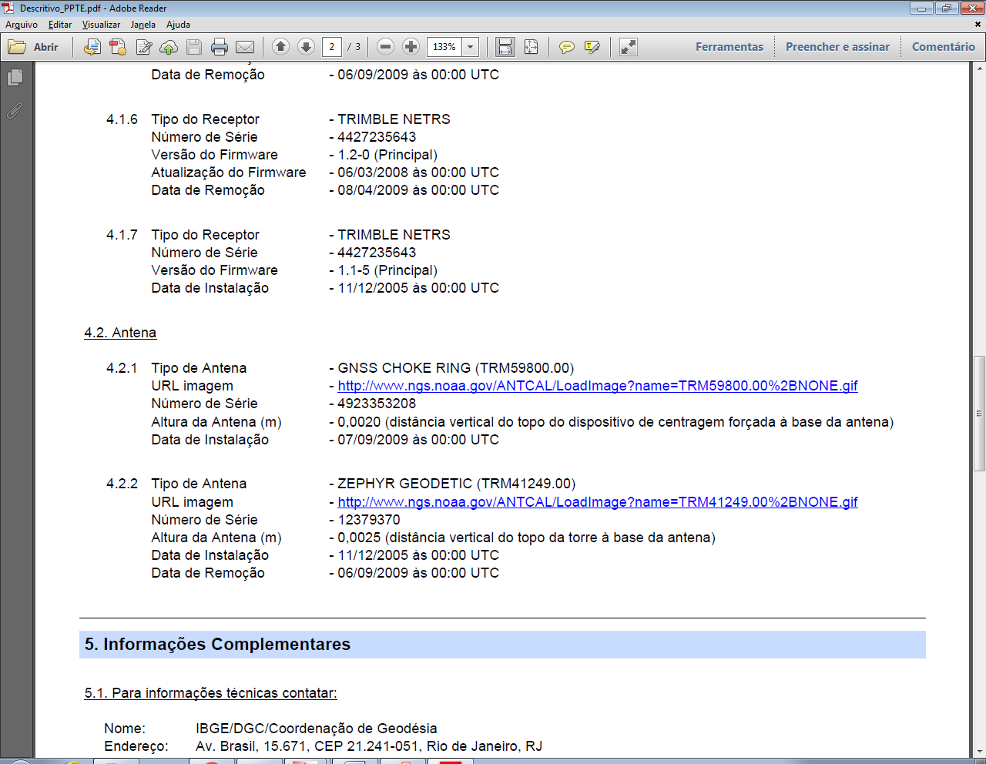Click the save floppy disk icon
The width and height of the screenshot is (986, 764).
pos(194,47)
